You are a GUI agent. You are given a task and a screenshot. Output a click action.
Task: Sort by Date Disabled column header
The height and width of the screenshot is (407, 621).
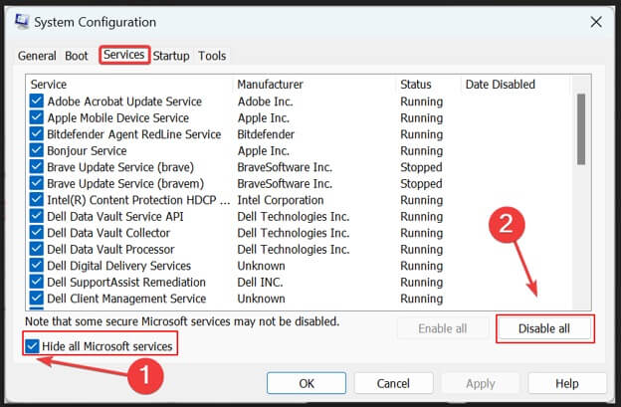tap(501, 85)
